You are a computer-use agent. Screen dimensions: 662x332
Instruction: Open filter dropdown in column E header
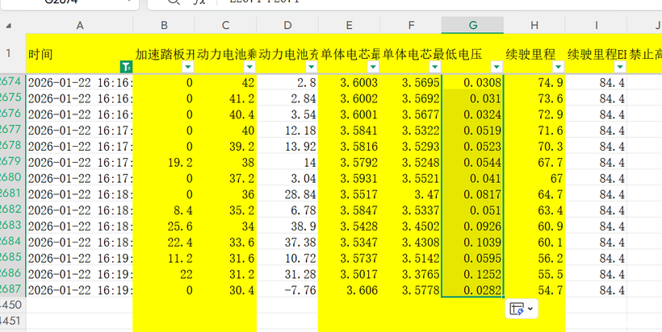(372, 68)
